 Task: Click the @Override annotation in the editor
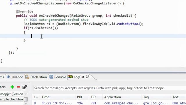click(x=24, y=12)
